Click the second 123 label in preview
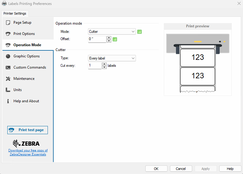This screenshot has height=174, width=243. point(197,76)
